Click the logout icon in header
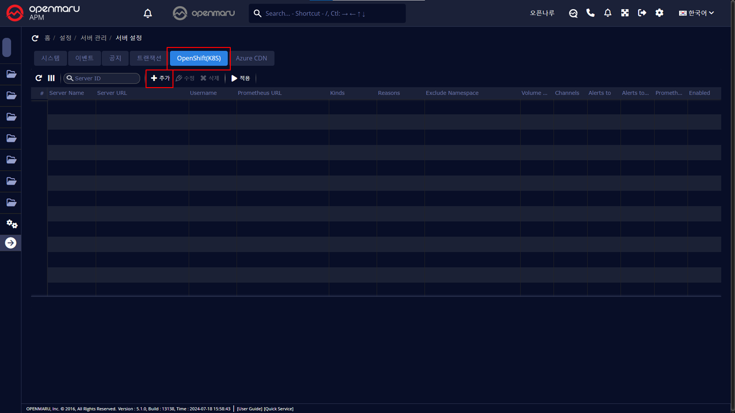This screenshot has height=413, width=735. 642,13
